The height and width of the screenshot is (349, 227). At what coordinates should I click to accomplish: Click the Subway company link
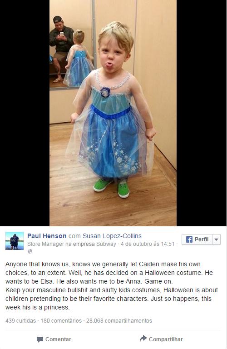pos(106,244)
